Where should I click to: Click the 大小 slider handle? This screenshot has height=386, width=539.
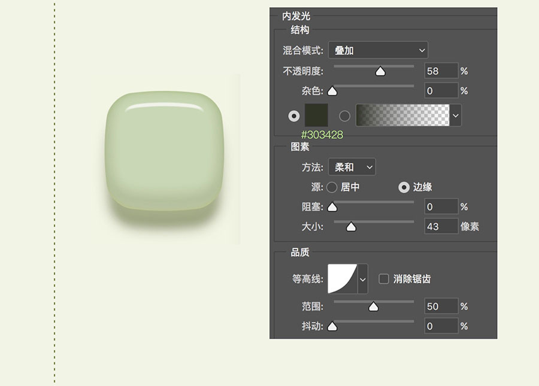351,227
